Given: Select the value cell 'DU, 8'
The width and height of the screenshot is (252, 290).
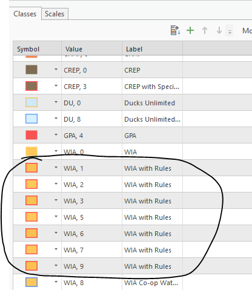Looking at the screenshot, I should pos(91,119).
